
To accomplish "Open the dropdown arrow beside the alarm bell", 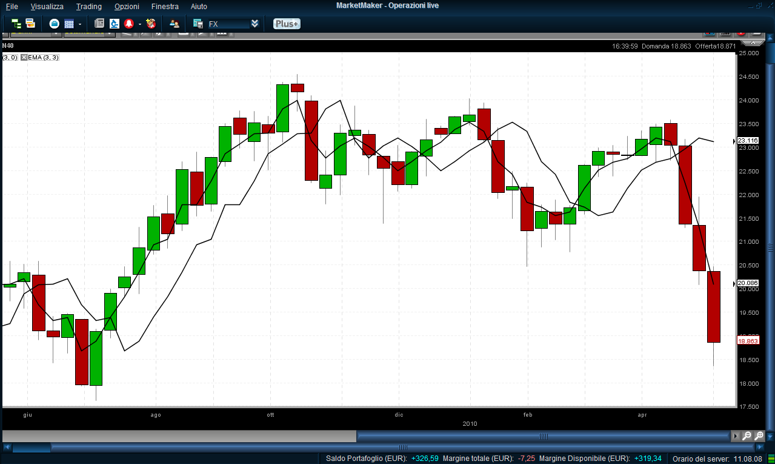I will click(x=139, y=24).
